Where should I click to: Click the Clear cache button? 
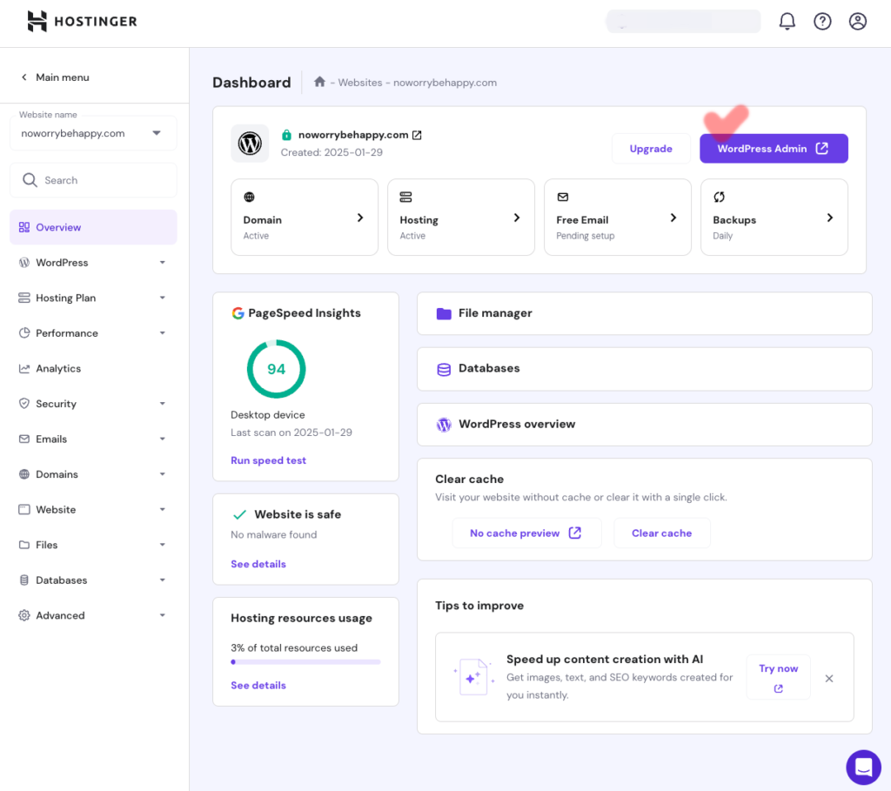661,533
